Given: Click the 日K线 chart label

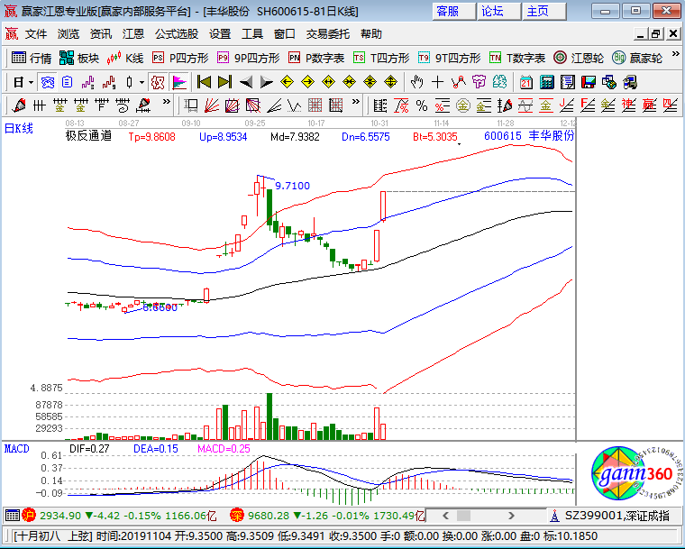Looking at the screenshot, I should [19, 129].
